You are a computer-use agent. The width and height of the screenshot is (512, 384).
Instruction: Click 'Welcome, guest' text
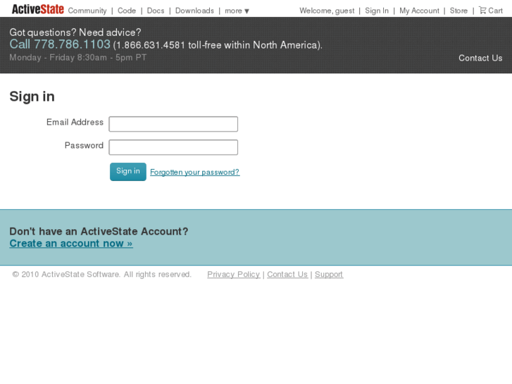(x=327, y=11)
